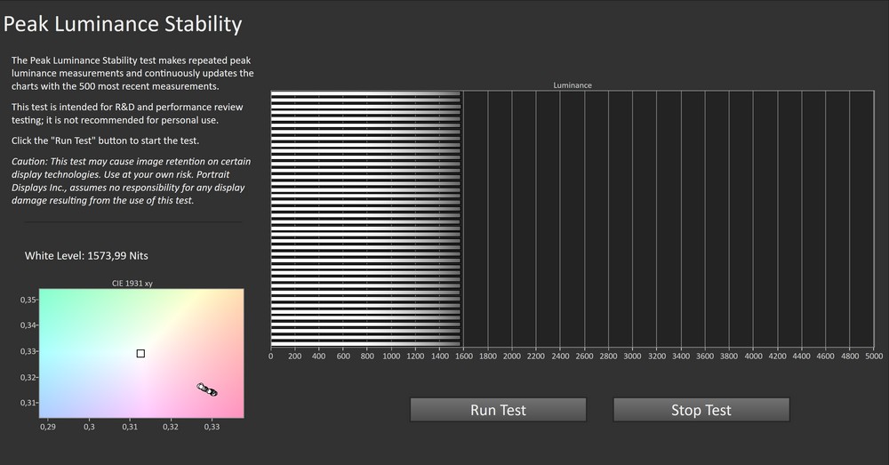Click the 0,35 label on CIE y-axis
Image resolution: width=889 pixels, height=465 pixels.
[x=28, y=300]
